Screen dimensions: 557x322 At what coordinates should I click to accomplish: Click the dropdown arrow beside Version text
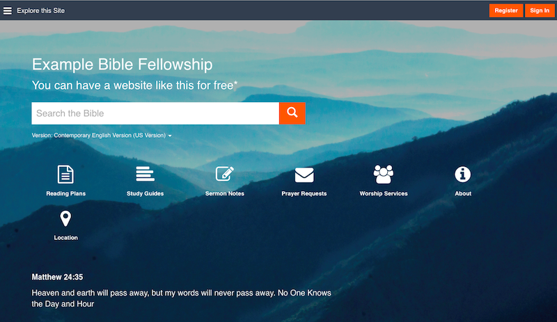(x=170, y=136)
